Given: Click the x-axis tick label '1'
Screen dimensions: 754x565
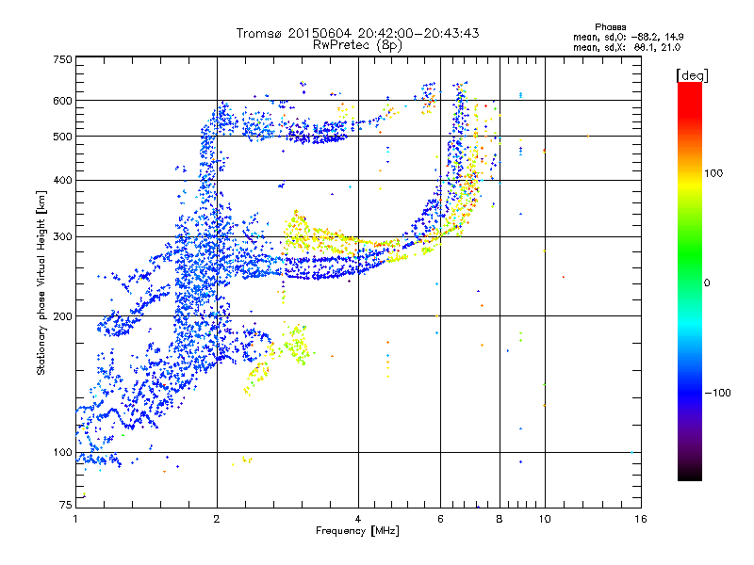Looking at the screenshot, I should tap(75, 519).
